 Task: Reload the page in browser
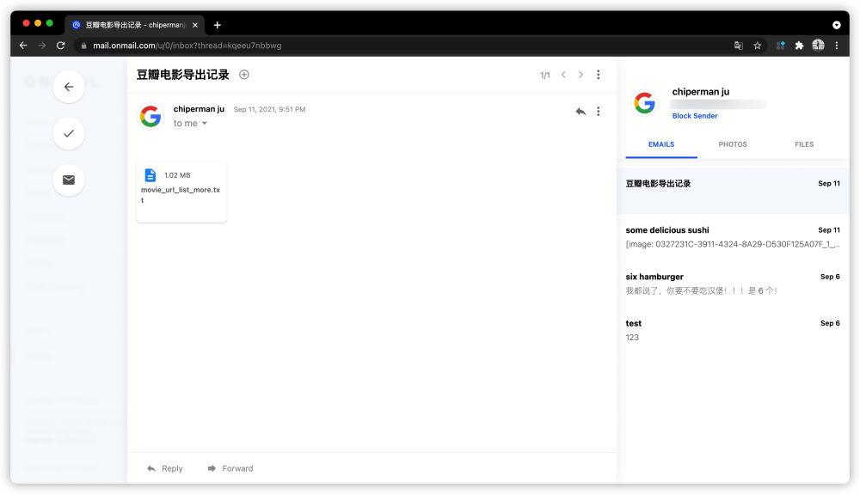coord(60,46)
